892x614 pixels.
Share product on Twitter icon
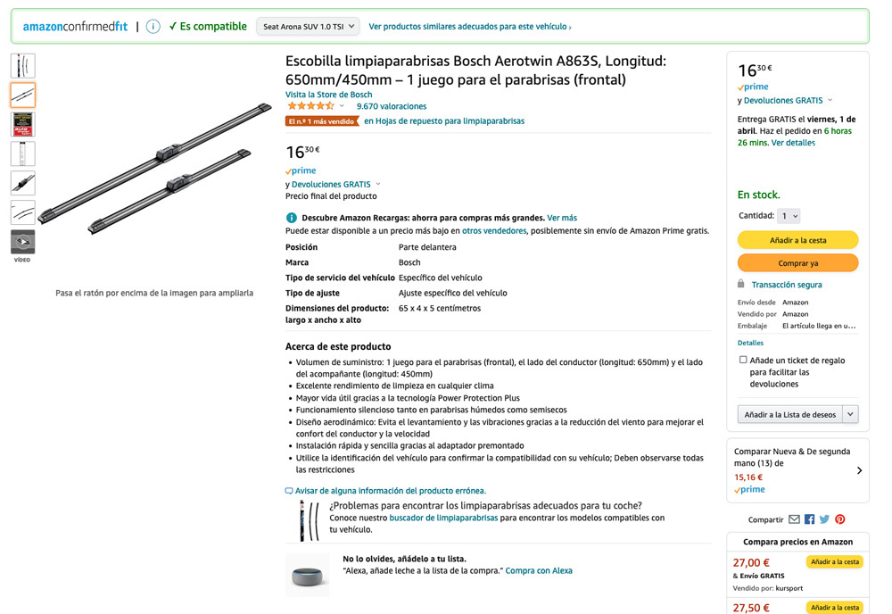[x=824, y=519]
